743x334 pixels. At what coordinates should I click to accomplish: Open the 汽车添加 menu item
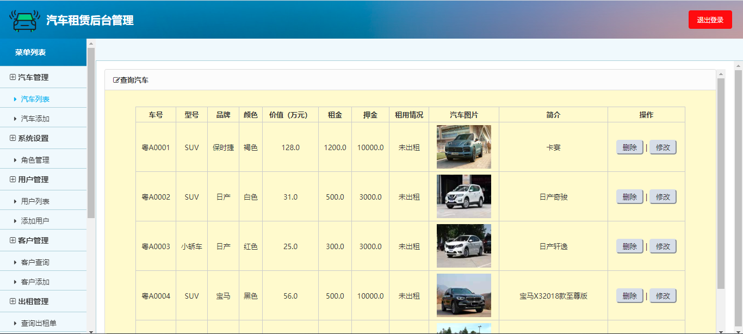click(x=35, y=119)
